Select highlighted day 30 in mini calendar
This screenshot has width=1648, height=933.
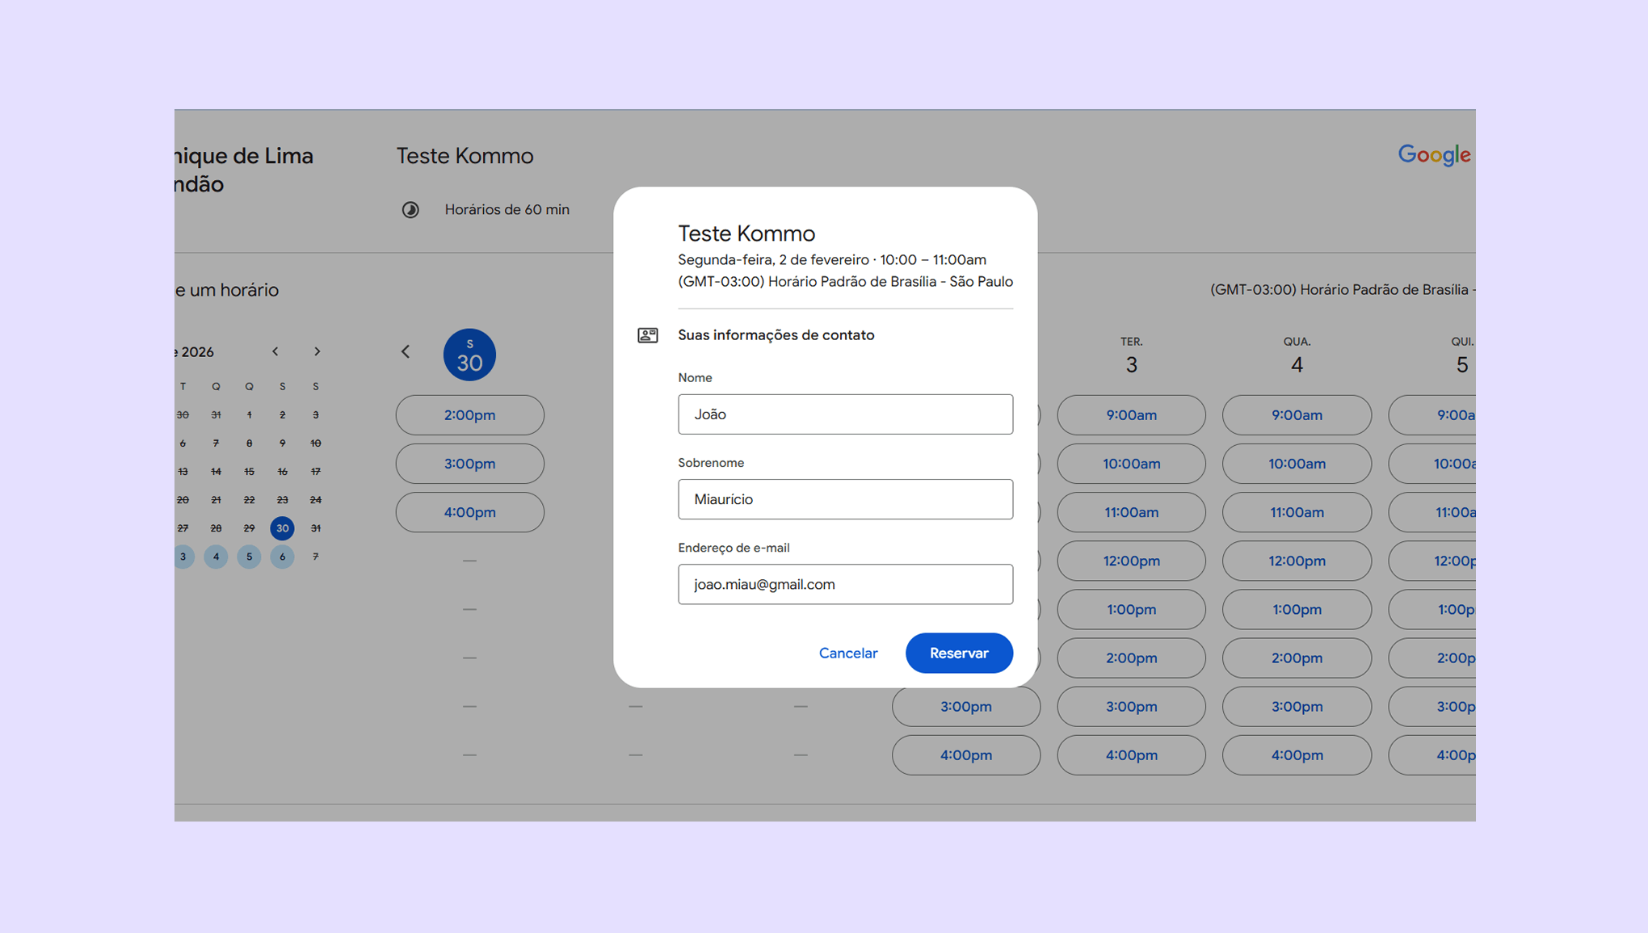282,528
